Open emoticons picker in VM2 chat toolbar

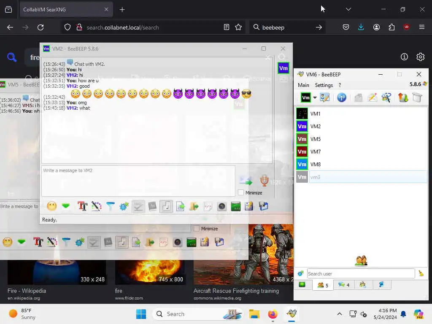pyautogui.click(x=52, y=206)
